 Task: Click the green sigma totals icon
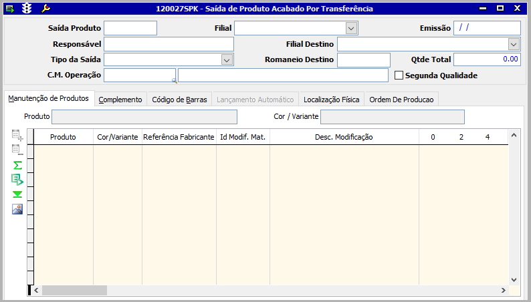click(x=17, y=166)
